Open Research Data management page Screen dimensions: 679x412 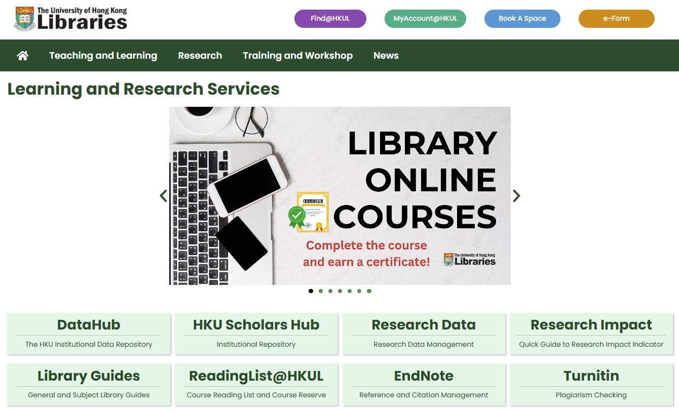pyautogui.click(x=424, y=334)
